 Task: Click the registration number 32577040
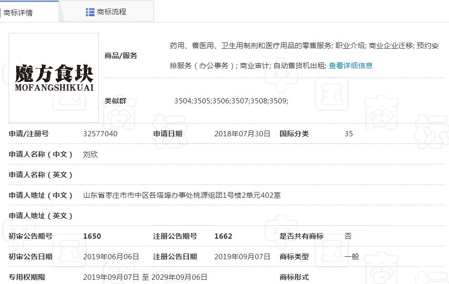[100, 134]
